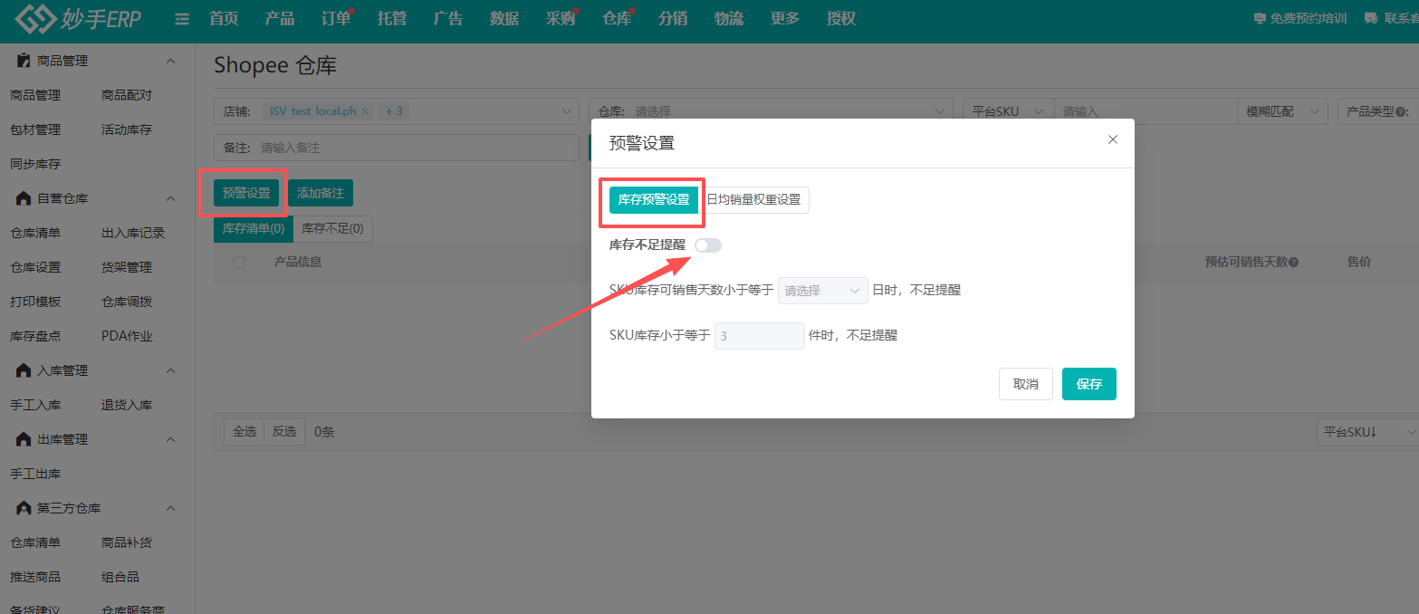Open 仓库设置 in the sidebar
Viewport: 1419px width, 614px height.
(35, 267)
